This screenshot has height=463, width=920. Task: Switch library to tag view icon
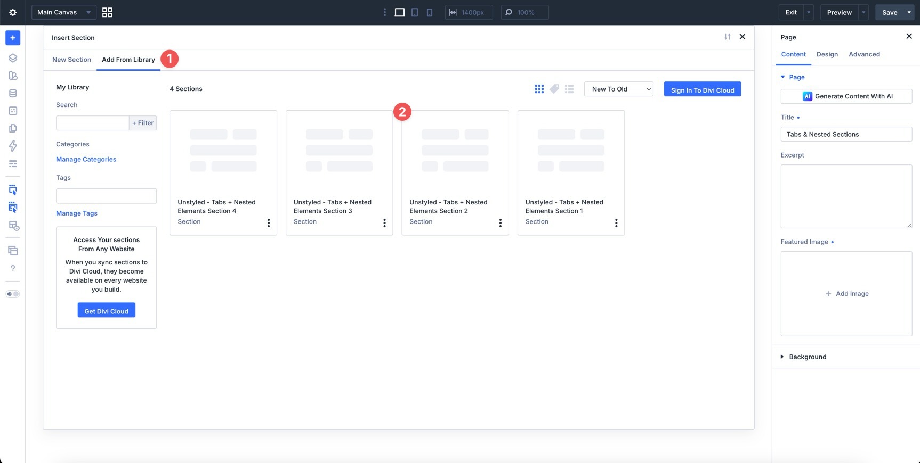pos(554,89)
